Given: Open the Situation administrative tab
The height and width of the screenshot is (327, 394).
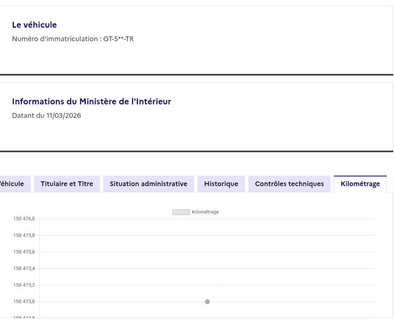Looking at the screenshot, I should click(149, 184).
